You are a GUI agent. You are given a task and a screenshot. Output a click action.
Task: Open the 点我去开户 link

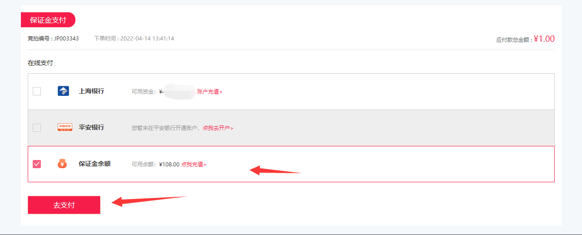[218, 128]
